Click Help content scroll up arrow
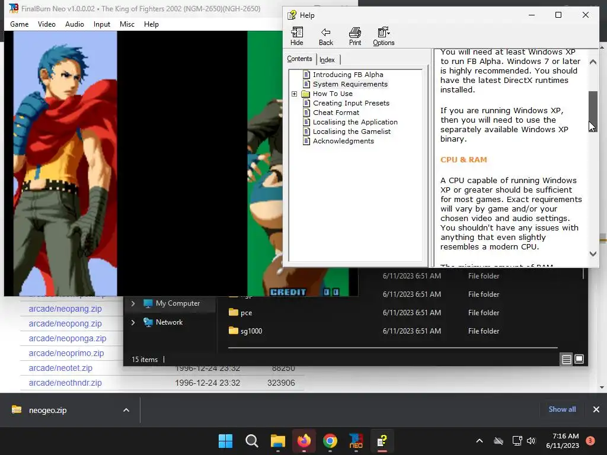Viewport: 607px width, 455px height. pyautogui.click(x=593, y=62)
